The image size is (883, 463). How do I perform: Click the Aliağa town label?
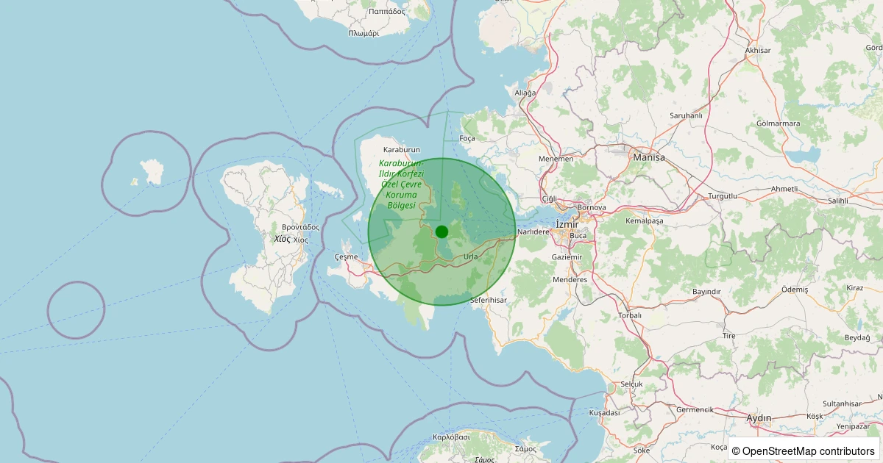(x=525, y=93)
